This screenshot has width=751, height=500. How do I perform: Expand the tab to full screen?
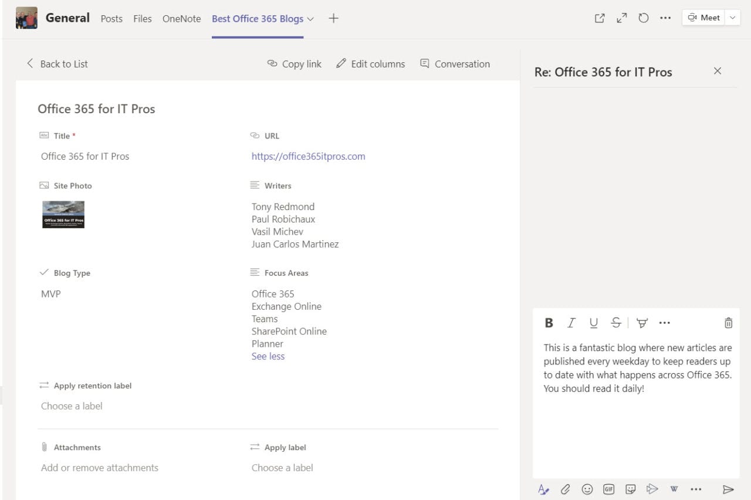622,18
